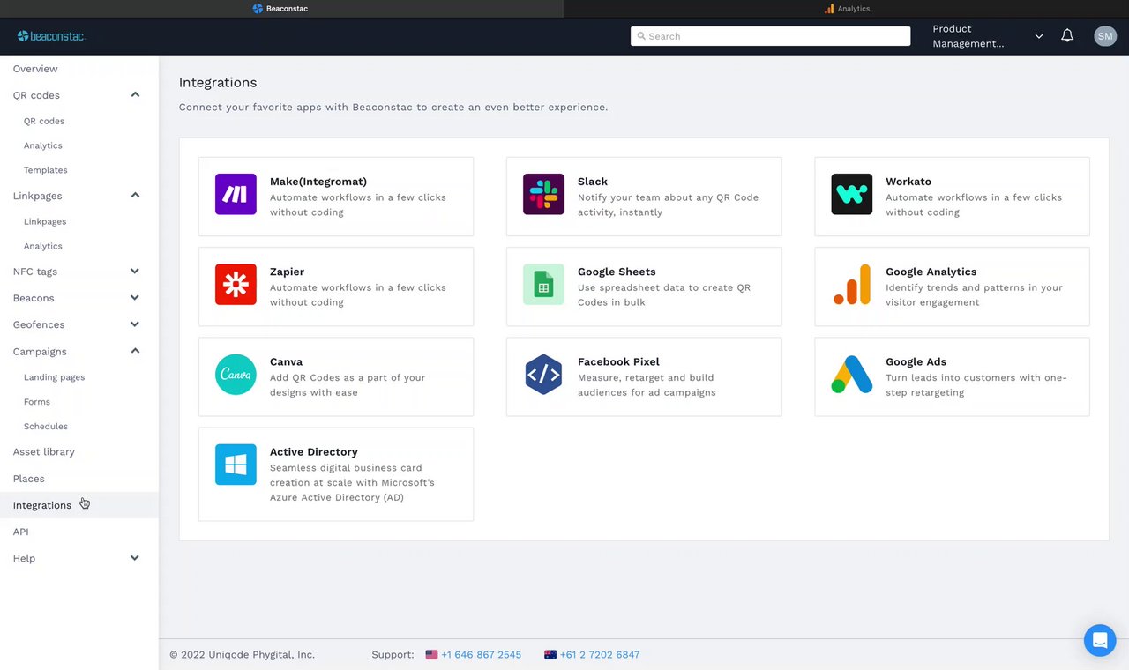
Task: Open the QR codes sub-item
Action: pyautogui.click(x=44, y=121)
